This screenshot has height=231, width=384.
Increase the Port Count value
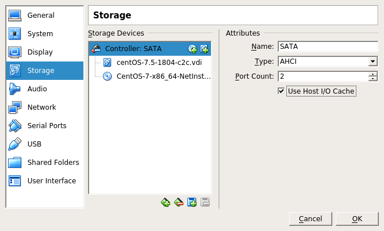[x=373, y=74]
